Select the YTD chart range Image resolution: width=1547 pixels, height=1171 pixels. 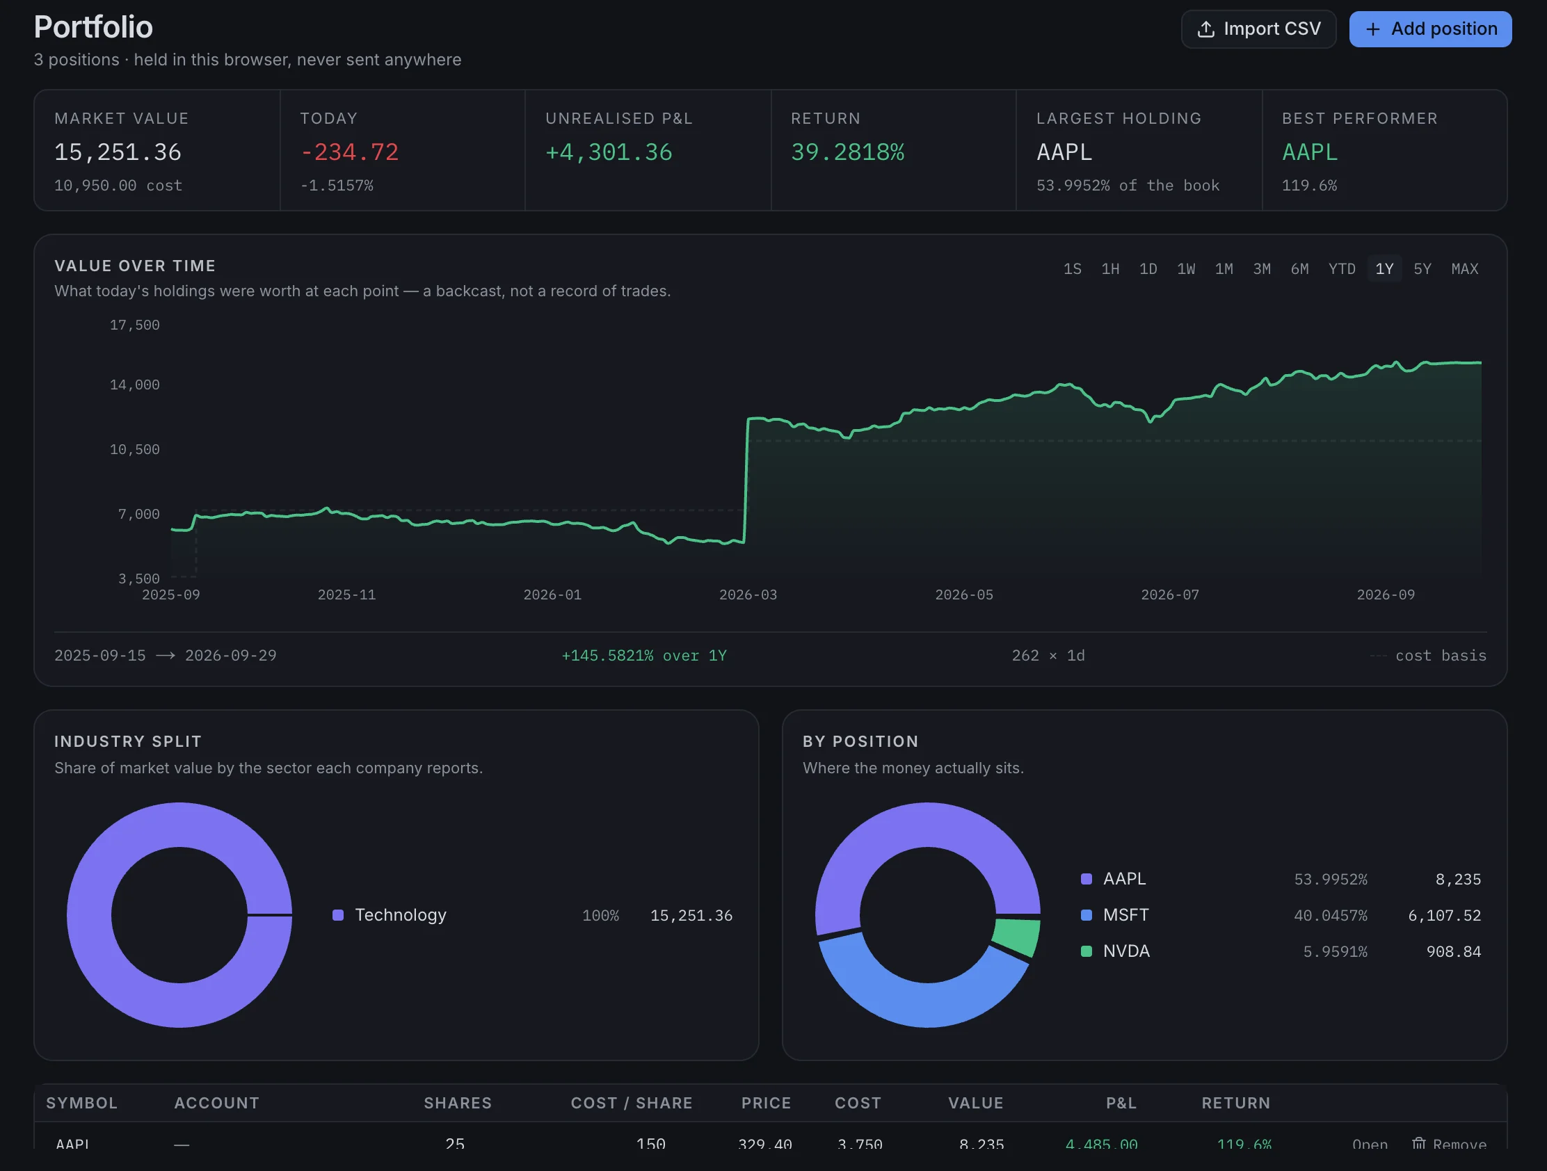1341,269
